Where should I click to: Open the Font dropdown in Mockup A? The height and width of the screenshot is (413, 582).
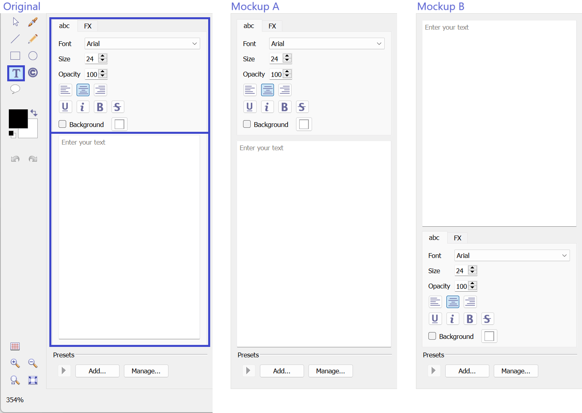[x=327, y=44]
